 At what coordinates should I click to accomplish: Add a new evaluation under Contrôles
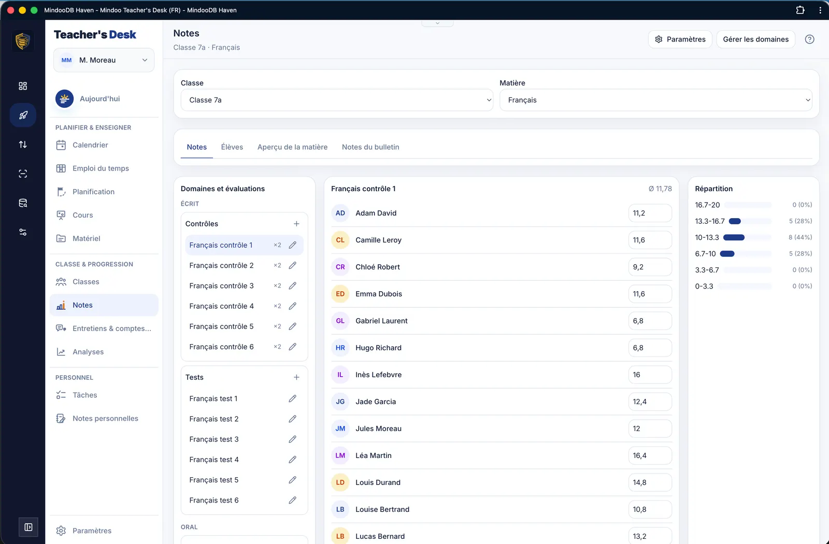coord(296,224)
